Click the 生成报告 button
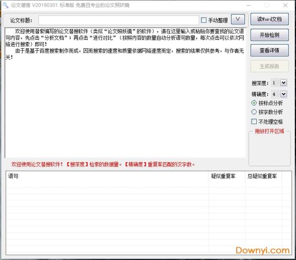 [269, 66]
